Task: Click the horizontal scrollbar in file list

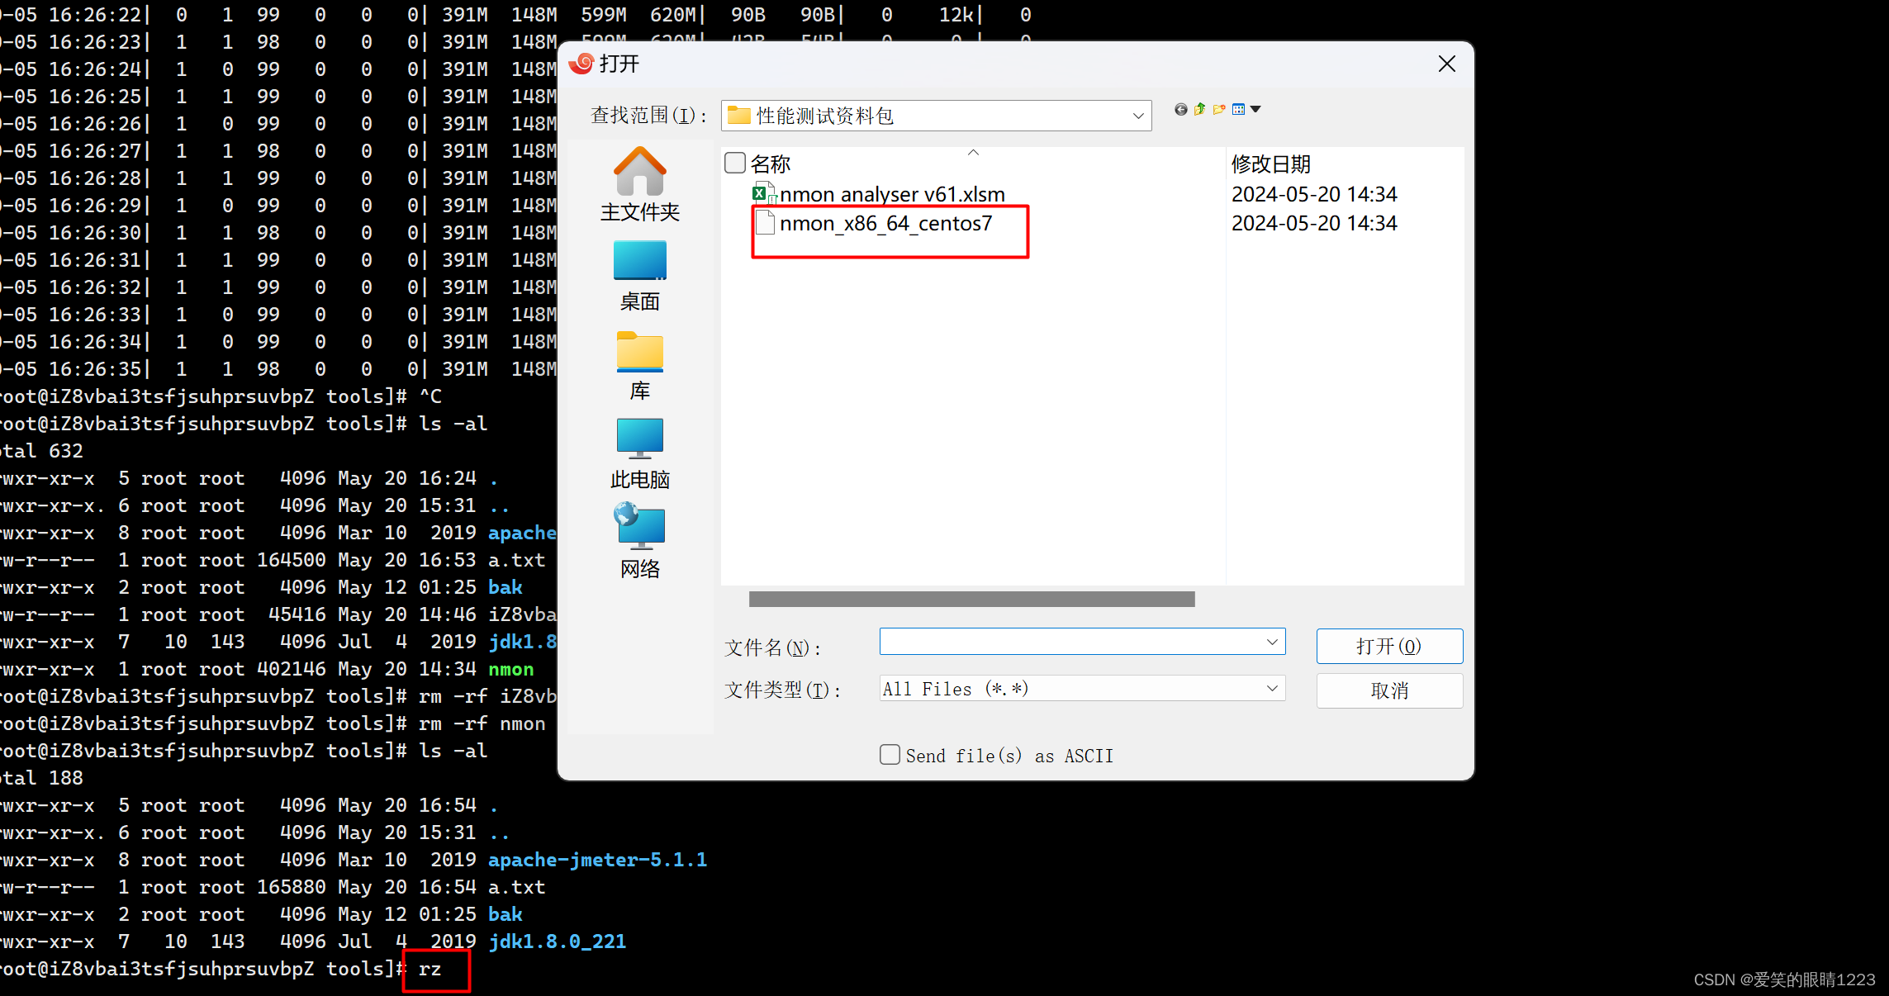Action: 971,599
